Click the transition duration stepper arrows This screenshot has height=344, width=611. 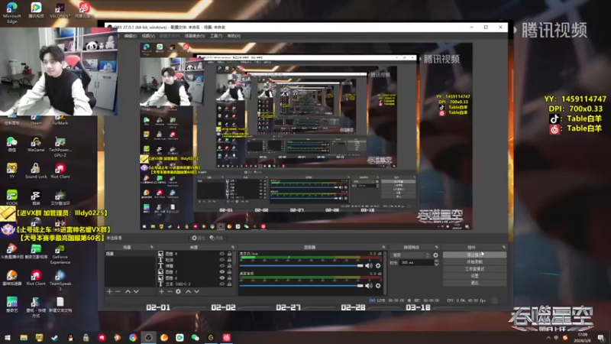pos(436,263)
